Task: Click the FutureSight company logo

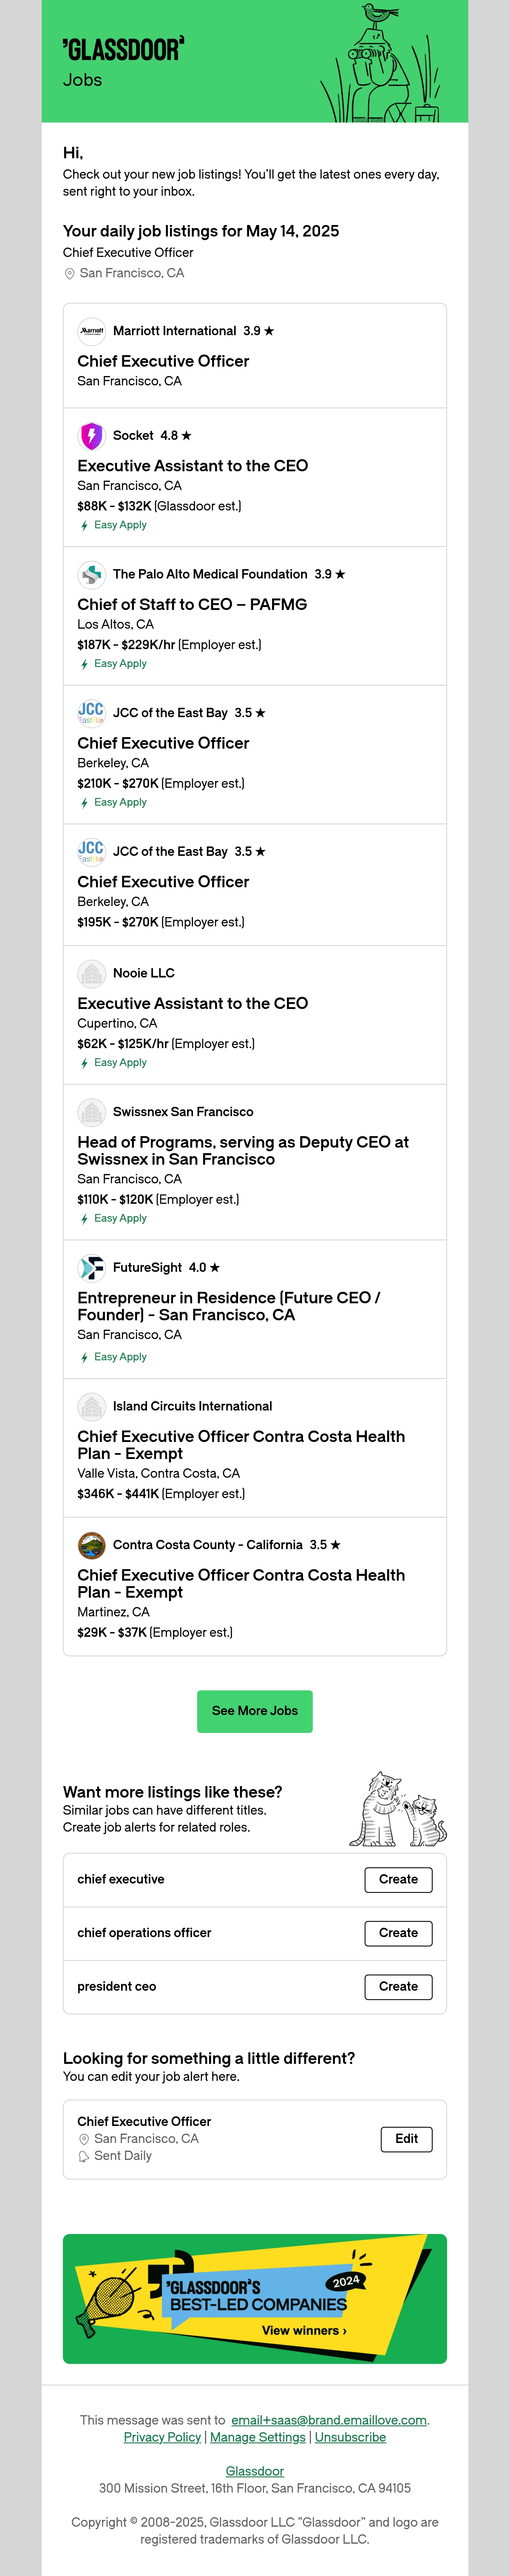Action: click(91, 1267)
